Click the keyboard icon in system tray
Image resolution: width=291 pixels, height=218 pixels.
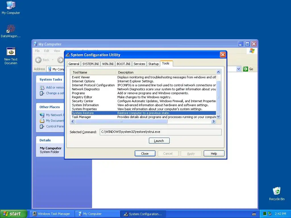pyautogui.click(x=254, y=214)
